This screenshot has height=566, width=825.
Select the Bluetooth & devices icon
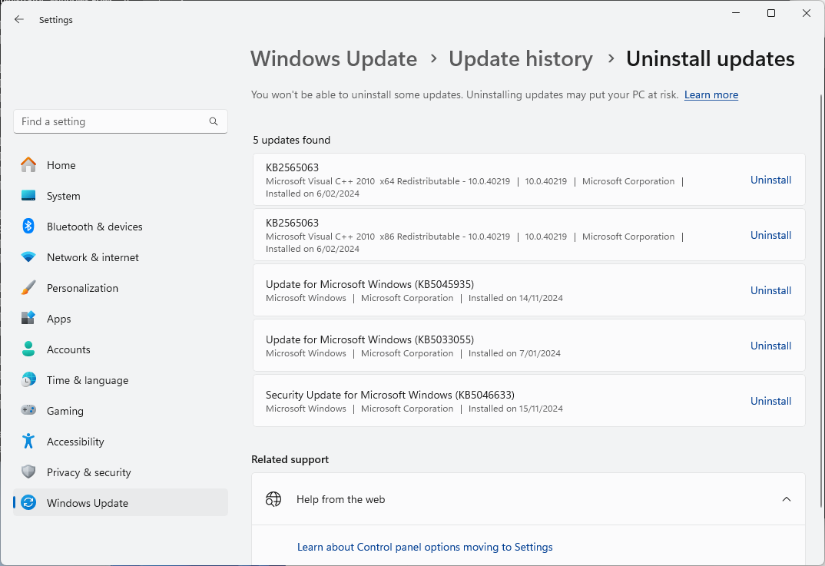tap(28, 227)
